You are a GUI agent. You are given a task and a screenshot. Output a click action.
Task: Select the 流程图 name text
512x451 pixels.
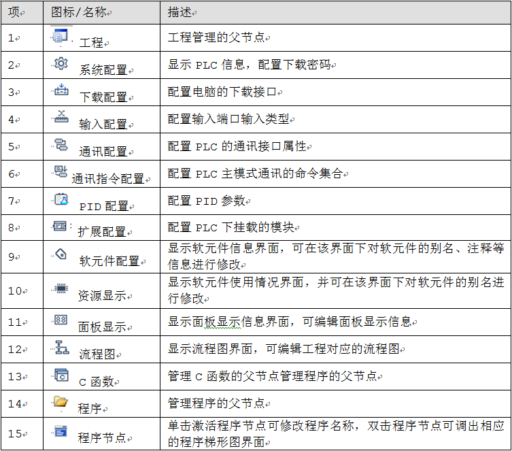coord(97,354)
